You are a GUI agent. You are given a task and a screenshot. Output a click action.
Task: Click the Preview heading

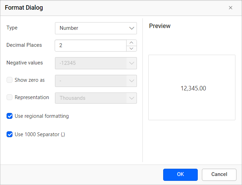pos(160,26)
